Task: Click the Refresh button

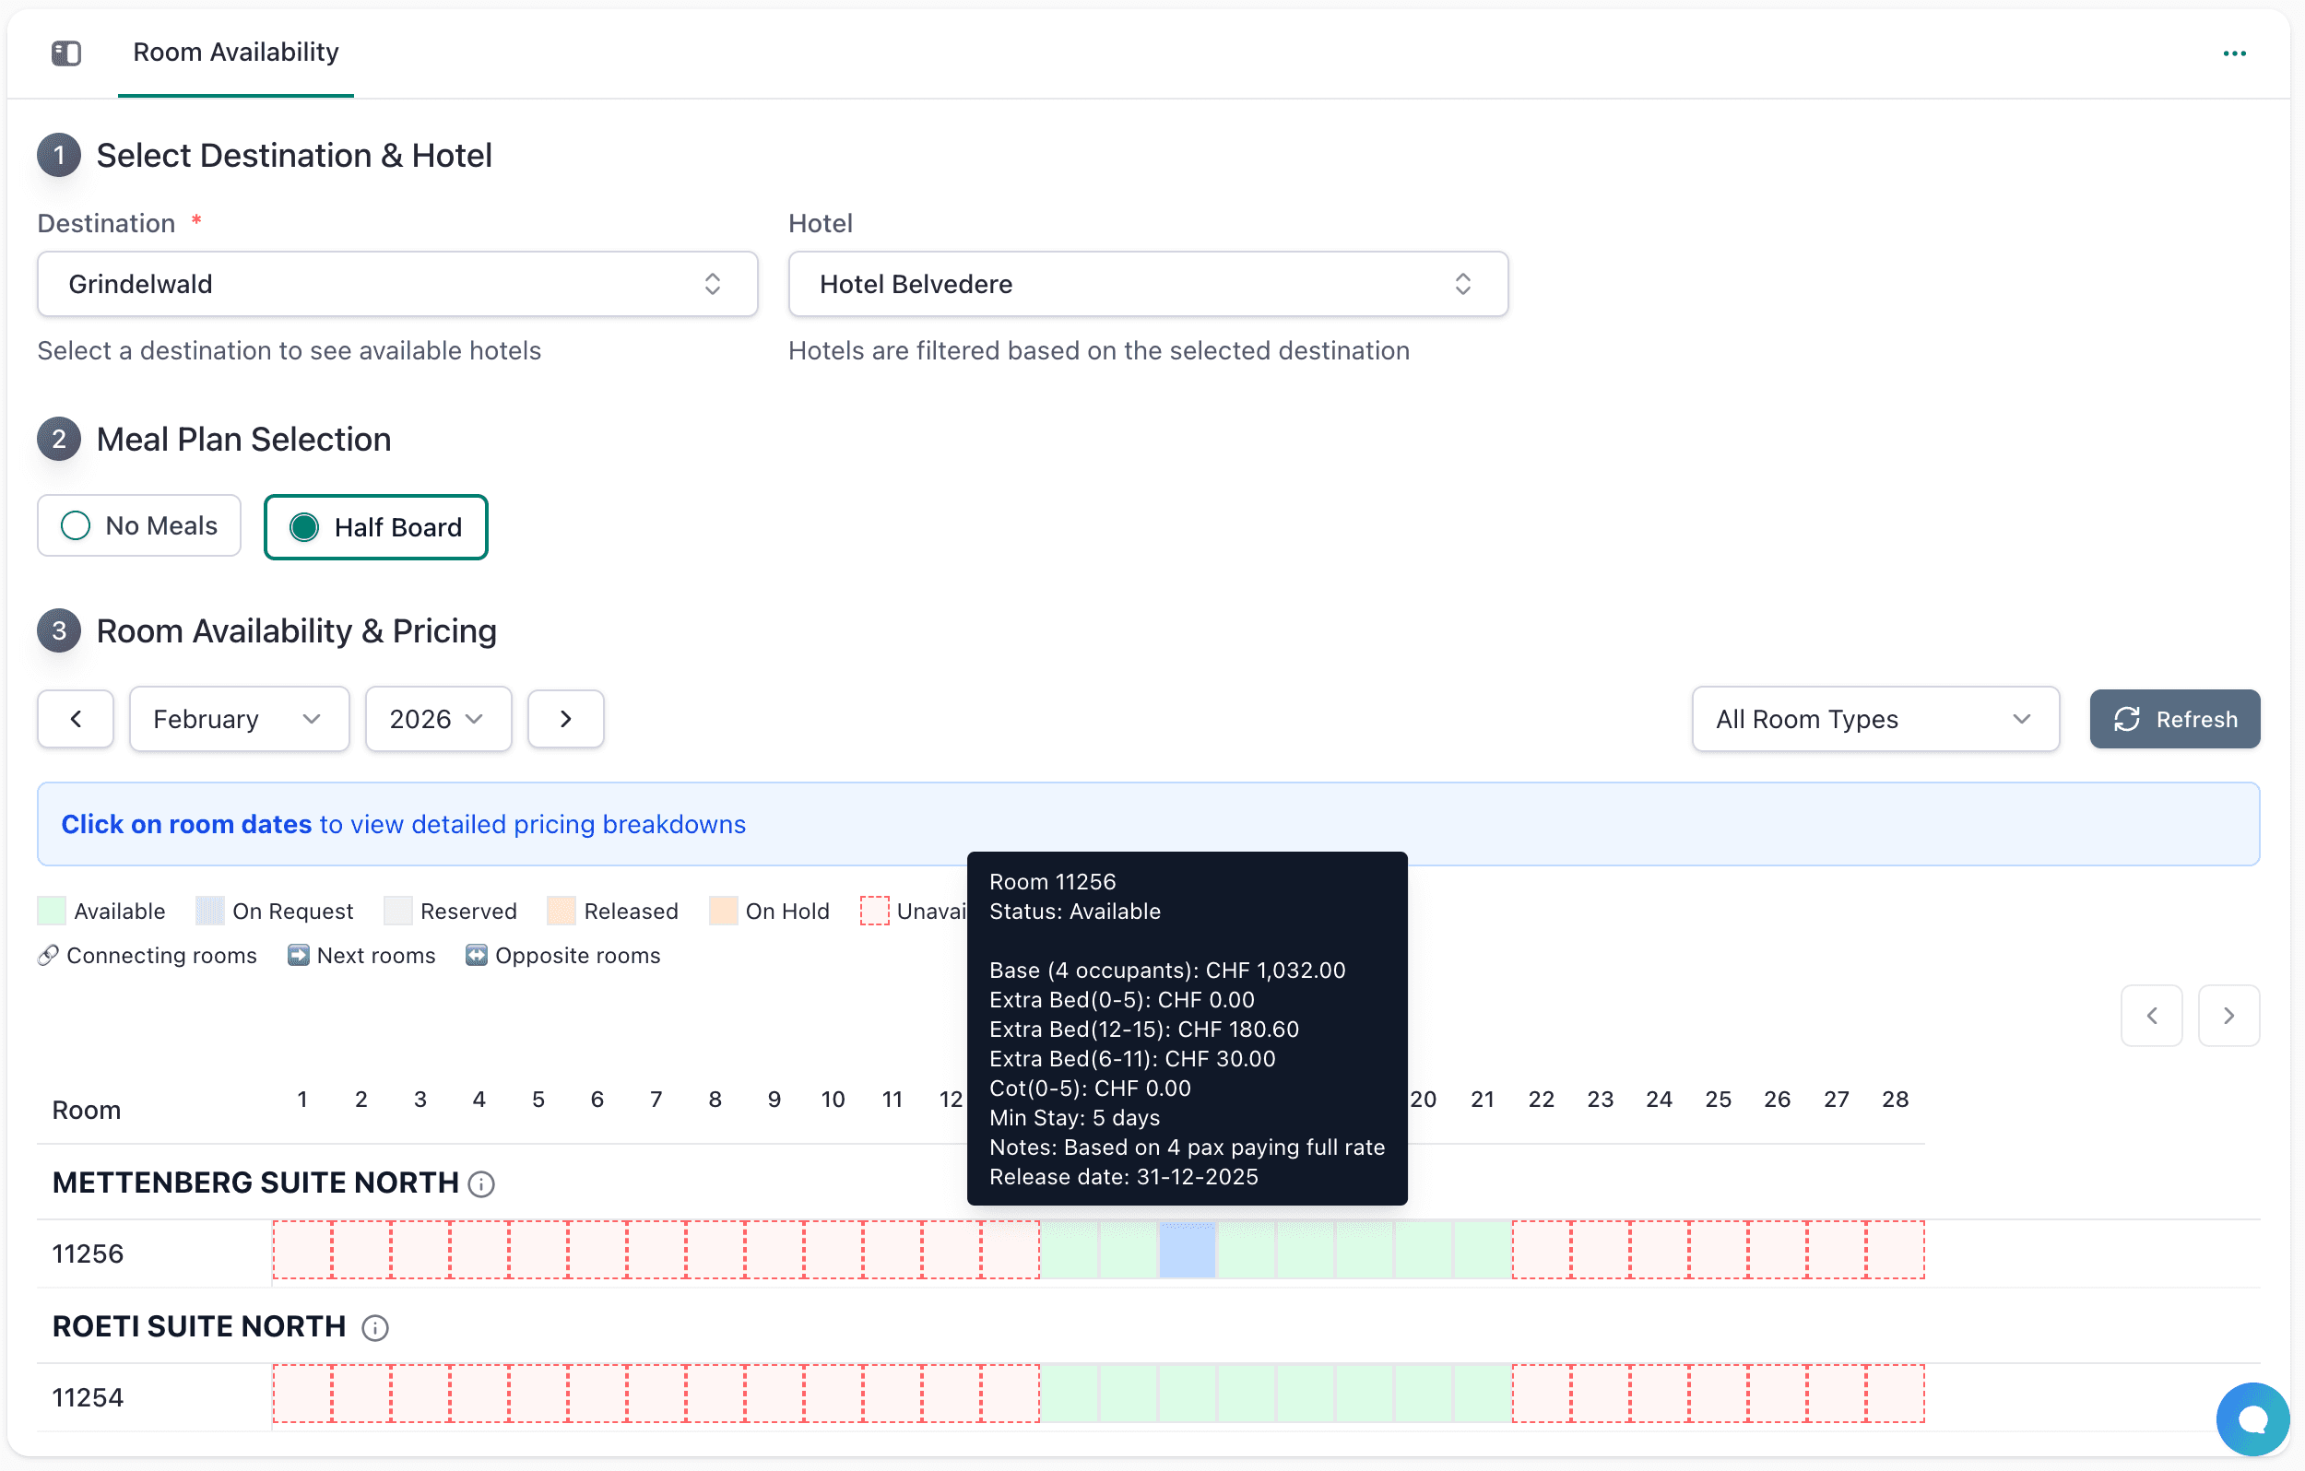Action: pos(2175,719)
